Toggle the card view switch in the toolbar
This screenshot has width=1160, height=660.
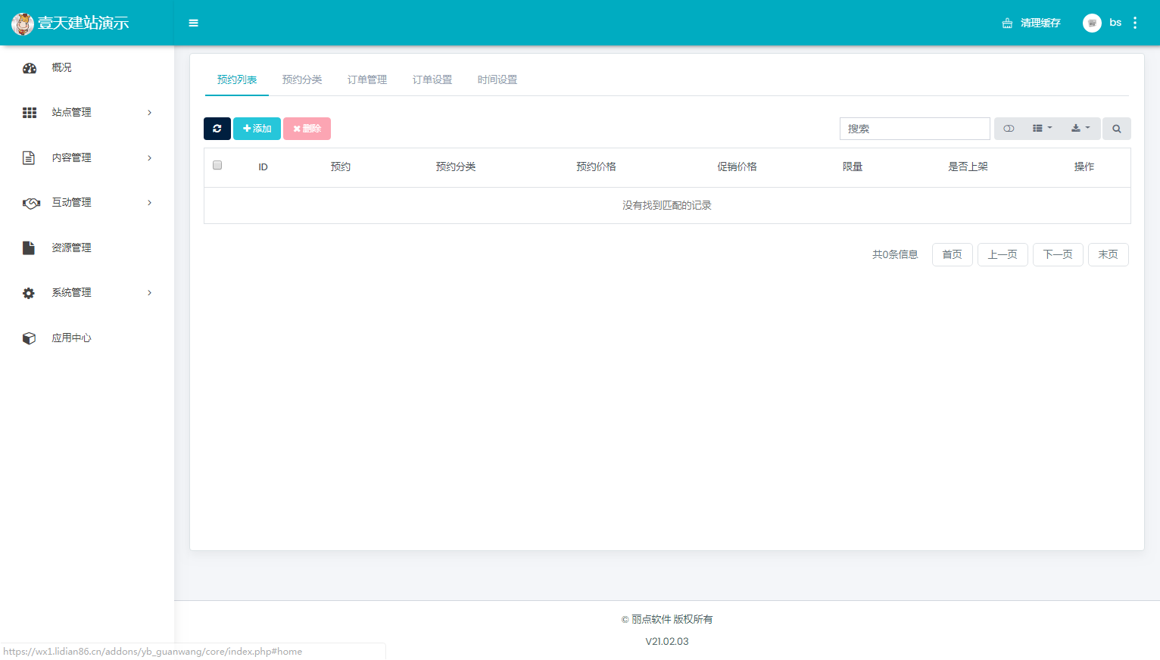pos(1009,129)
